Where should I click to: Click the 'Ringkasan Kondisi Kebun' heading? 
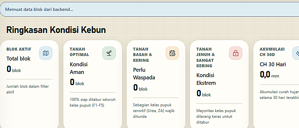[x=56, y=30]
